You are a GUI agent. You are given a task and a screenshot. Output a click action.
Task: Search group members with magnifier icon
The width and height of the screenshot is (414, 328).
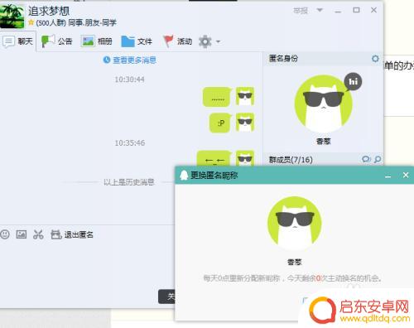(378, 159)
